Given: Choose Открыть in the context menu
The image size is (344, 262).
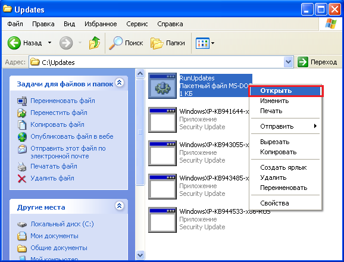Looking at the screenshot, I should pyautogui.click(x=286, y=91).
